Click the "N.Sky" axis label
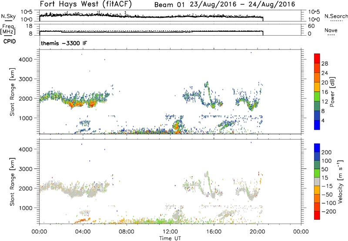Viewport: 348px width, 241px height. (8, 16)
